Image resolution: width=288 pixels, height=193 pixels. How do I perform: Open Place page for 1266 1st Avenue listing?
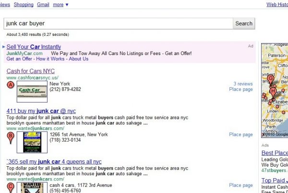241,135
